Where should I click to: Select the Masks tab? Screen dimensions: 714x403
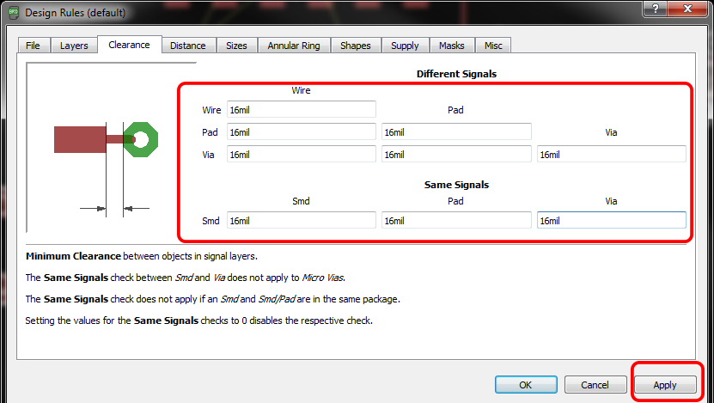(451, 46)
